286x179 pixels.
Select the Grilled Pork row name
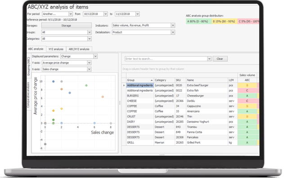tap(207, 142)
